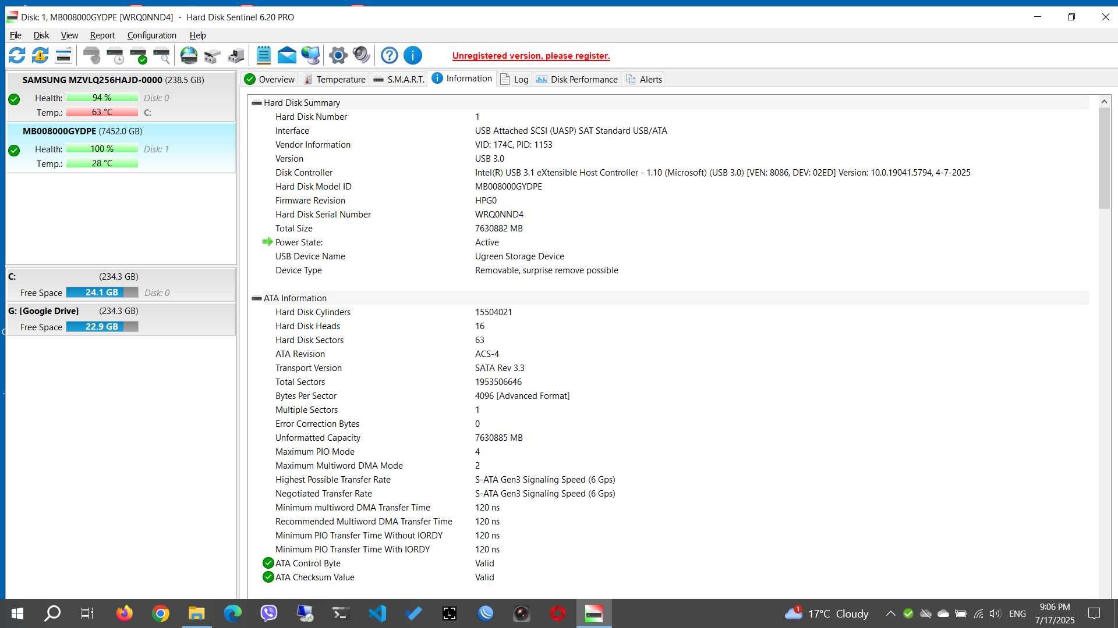Image resolution: width=1118 pixels, height=628 pixels.
Task: Click the question mark help icon
Action: click(389, 56)
